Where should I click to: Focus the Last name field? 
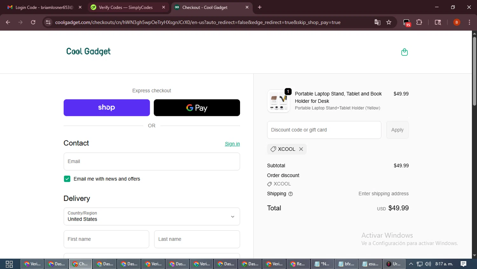pos(197,239)
